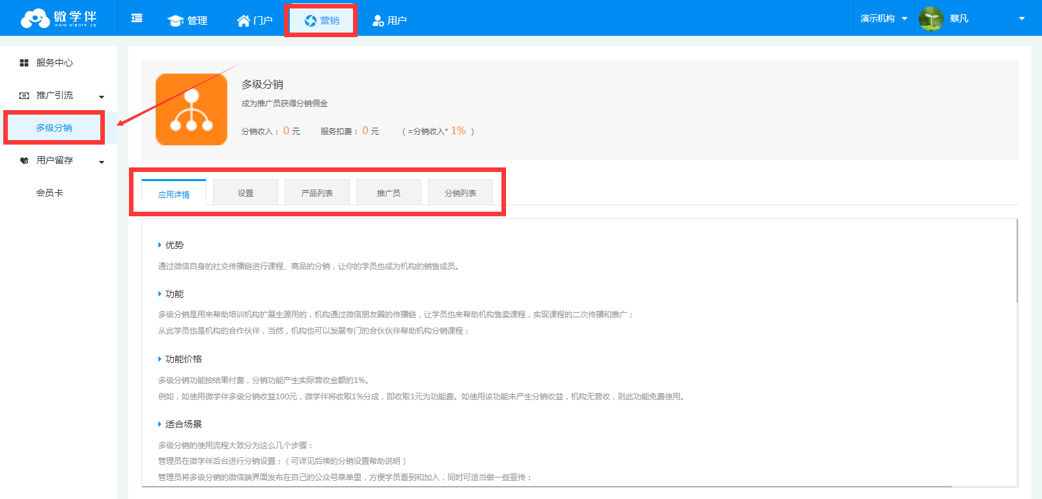The height and width of the screenshot is (499, 1042).
Task: Open the 管理 top menu
Action: (x=188, y=20)
